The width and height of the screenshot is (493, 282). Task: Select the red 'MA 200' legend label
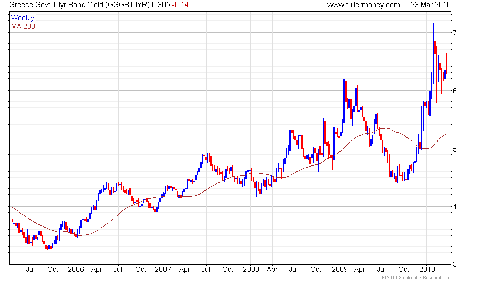(23, 26)
